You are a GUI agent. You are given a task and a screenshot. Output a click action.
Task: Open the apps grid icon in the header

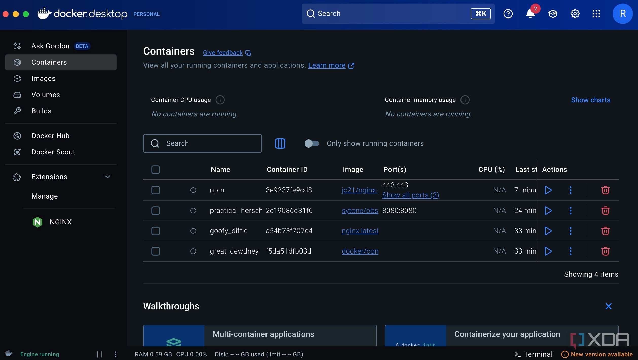click(x=596, y=14)
